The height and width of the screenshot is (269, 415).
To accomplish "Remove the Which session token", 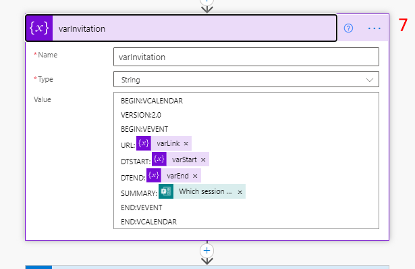I will tap(240, 192).
